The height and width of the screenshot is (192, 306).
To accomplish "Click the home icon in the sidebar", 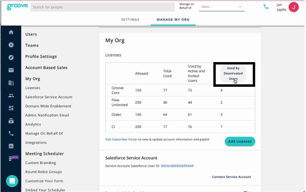I will (x=11, y=32).
